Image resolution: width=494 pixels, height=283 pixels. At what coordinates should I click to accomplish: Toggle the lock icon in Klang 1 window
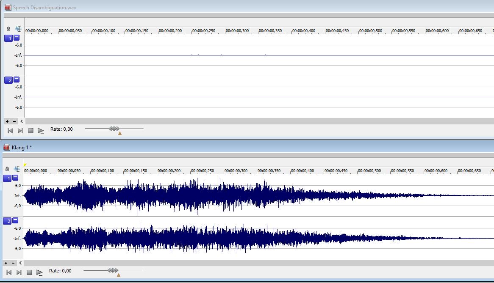(x=7, y=169)
